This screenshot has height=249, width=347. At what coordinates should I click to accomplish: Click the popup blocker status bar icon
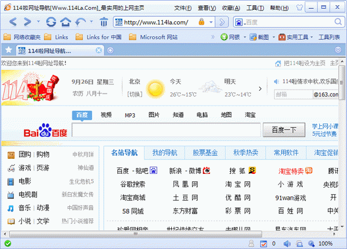[x=263, y=243]
